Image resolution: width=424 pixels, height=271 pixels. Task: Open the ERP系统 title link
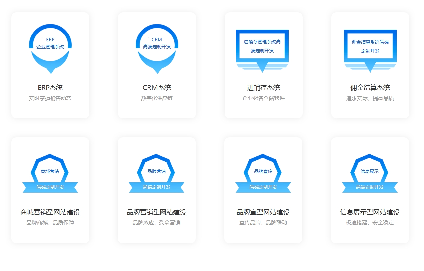tap(50, 88)
